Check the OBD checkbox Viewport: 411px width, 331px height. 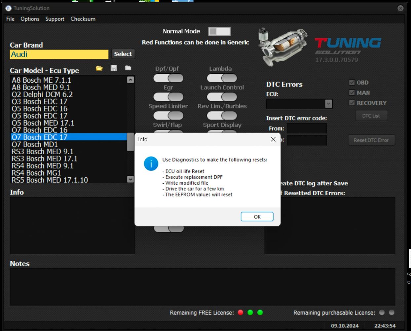352,82
